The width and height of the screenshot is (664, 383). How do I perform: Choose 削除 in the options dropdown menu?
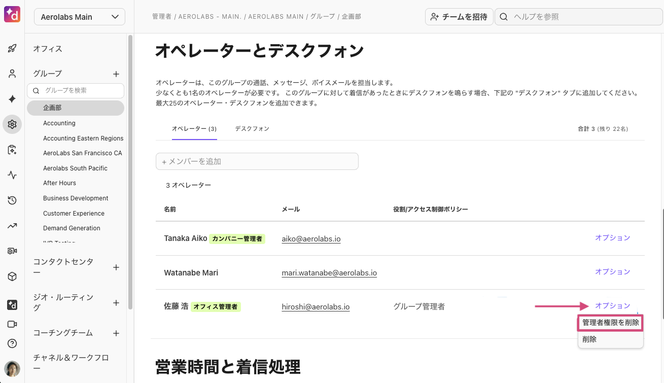(x=589, y=339)
